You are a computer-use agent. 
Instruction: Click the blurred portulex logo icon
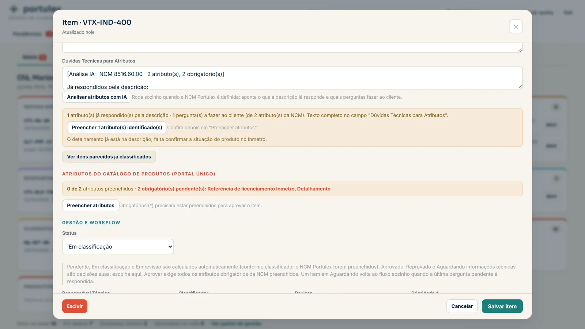click(14, 9)
